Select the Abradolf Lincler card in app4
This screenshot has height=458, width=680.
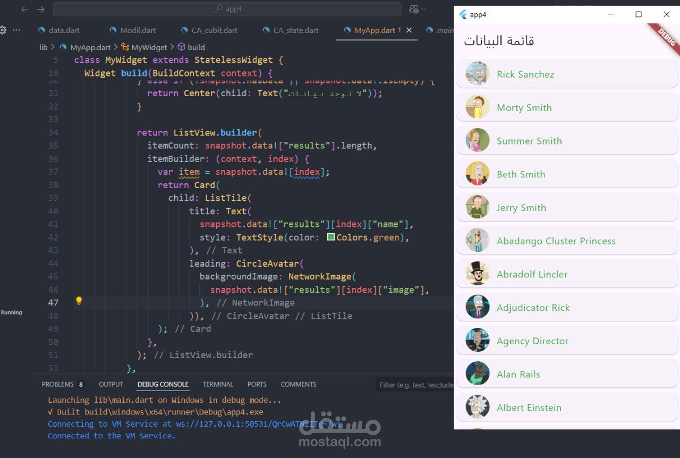(x=567, y=274)
